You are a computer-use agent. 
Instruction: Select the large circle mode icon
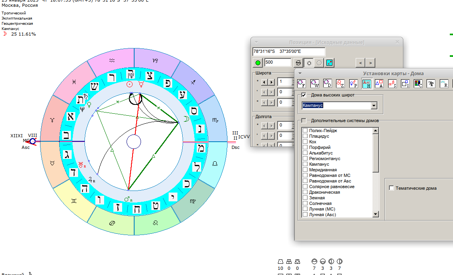pos(319,63)
